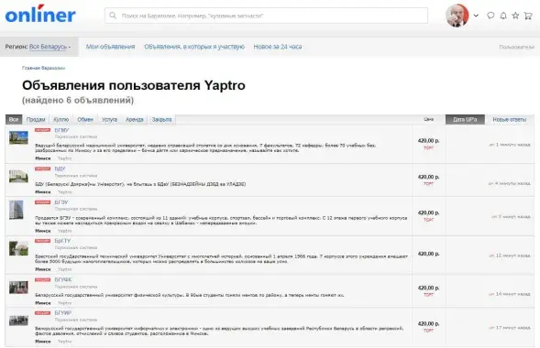Sort by Дата UP'а

point(465,119)
